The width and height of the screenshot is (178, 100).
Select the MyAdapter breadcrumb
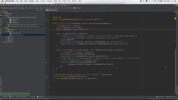point(77,8)
